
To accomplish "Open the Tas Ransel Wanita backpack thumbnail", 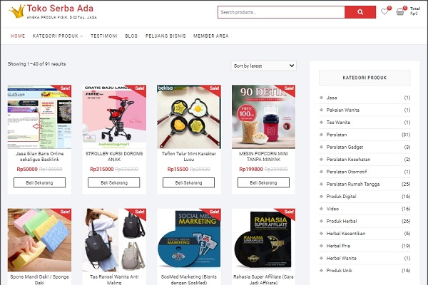I will coord(114,240).
